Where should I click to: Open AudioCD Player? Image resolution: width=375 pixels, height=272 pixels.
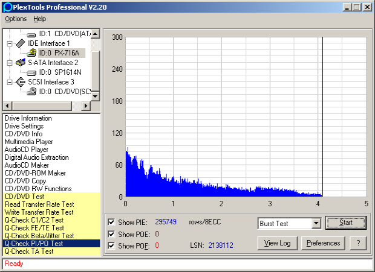(26, 150)
